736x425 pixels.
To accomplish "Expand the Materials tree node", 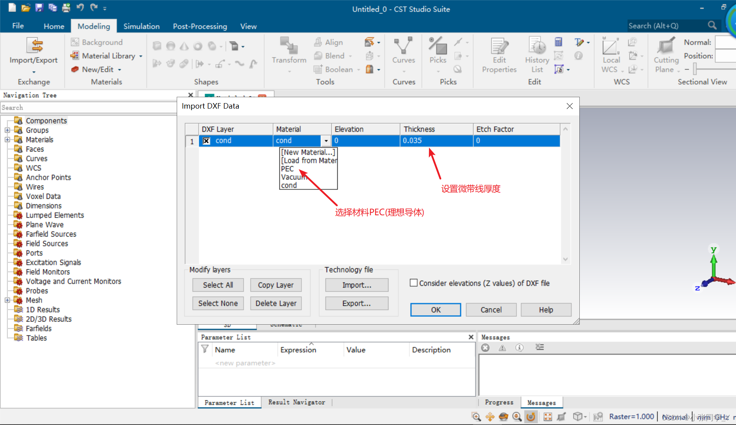I will pyautogui.click(x=7, y=140).
